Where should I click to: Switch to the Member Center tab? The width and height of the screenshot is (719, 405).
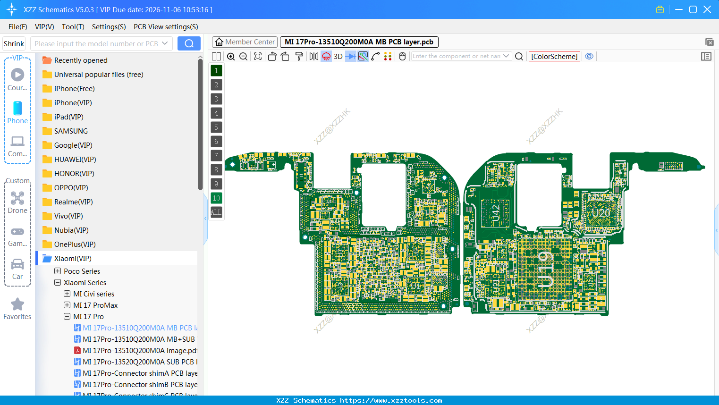coord(245,42)
